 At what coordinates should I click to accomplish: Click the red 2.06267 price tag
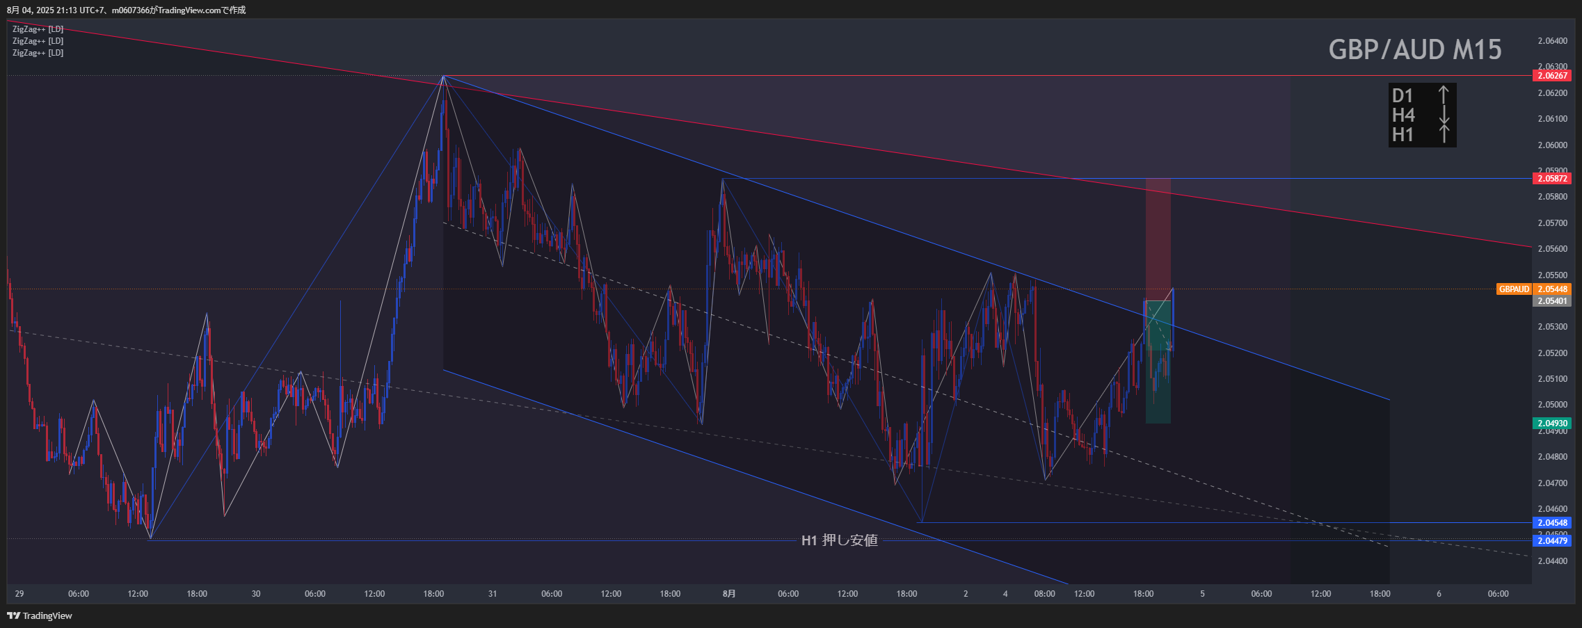pos(1552,75)
